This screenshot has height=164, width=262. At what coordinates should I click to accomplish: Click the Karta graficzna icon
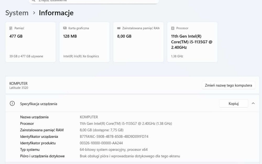(x=65, y=28)
